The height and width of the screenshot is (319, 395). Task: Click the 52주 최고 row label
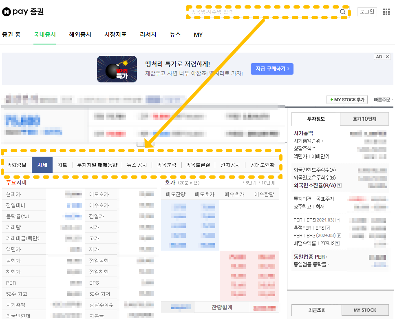[x=17, y=294]
